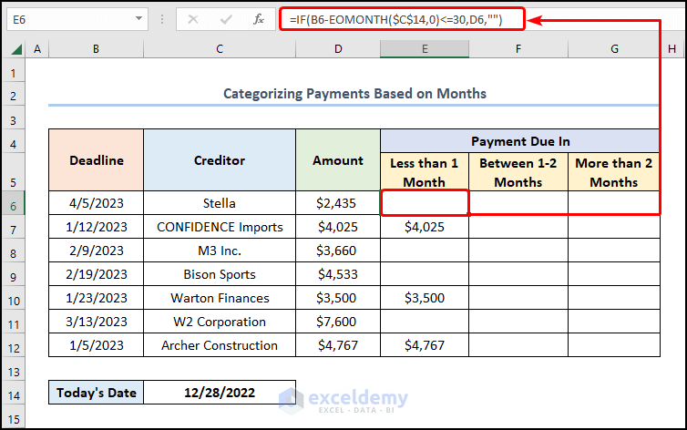Screen dimensions: 687x430
Task: Select column F header
Action: (x=518, y=49)
